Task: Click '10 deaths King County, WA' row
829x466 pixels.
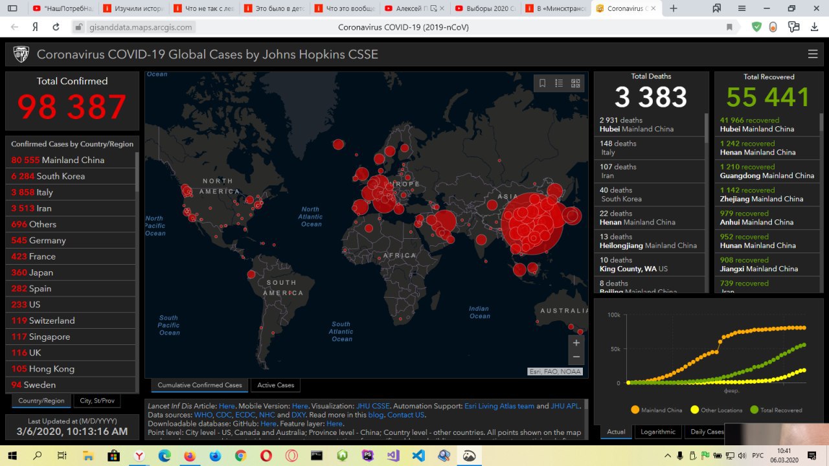Action: [650, 264]
